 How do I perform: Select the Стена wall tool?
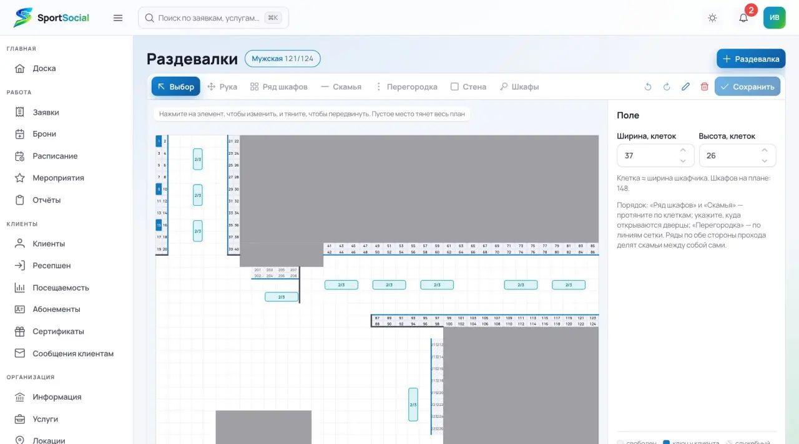tap(468, 87)
